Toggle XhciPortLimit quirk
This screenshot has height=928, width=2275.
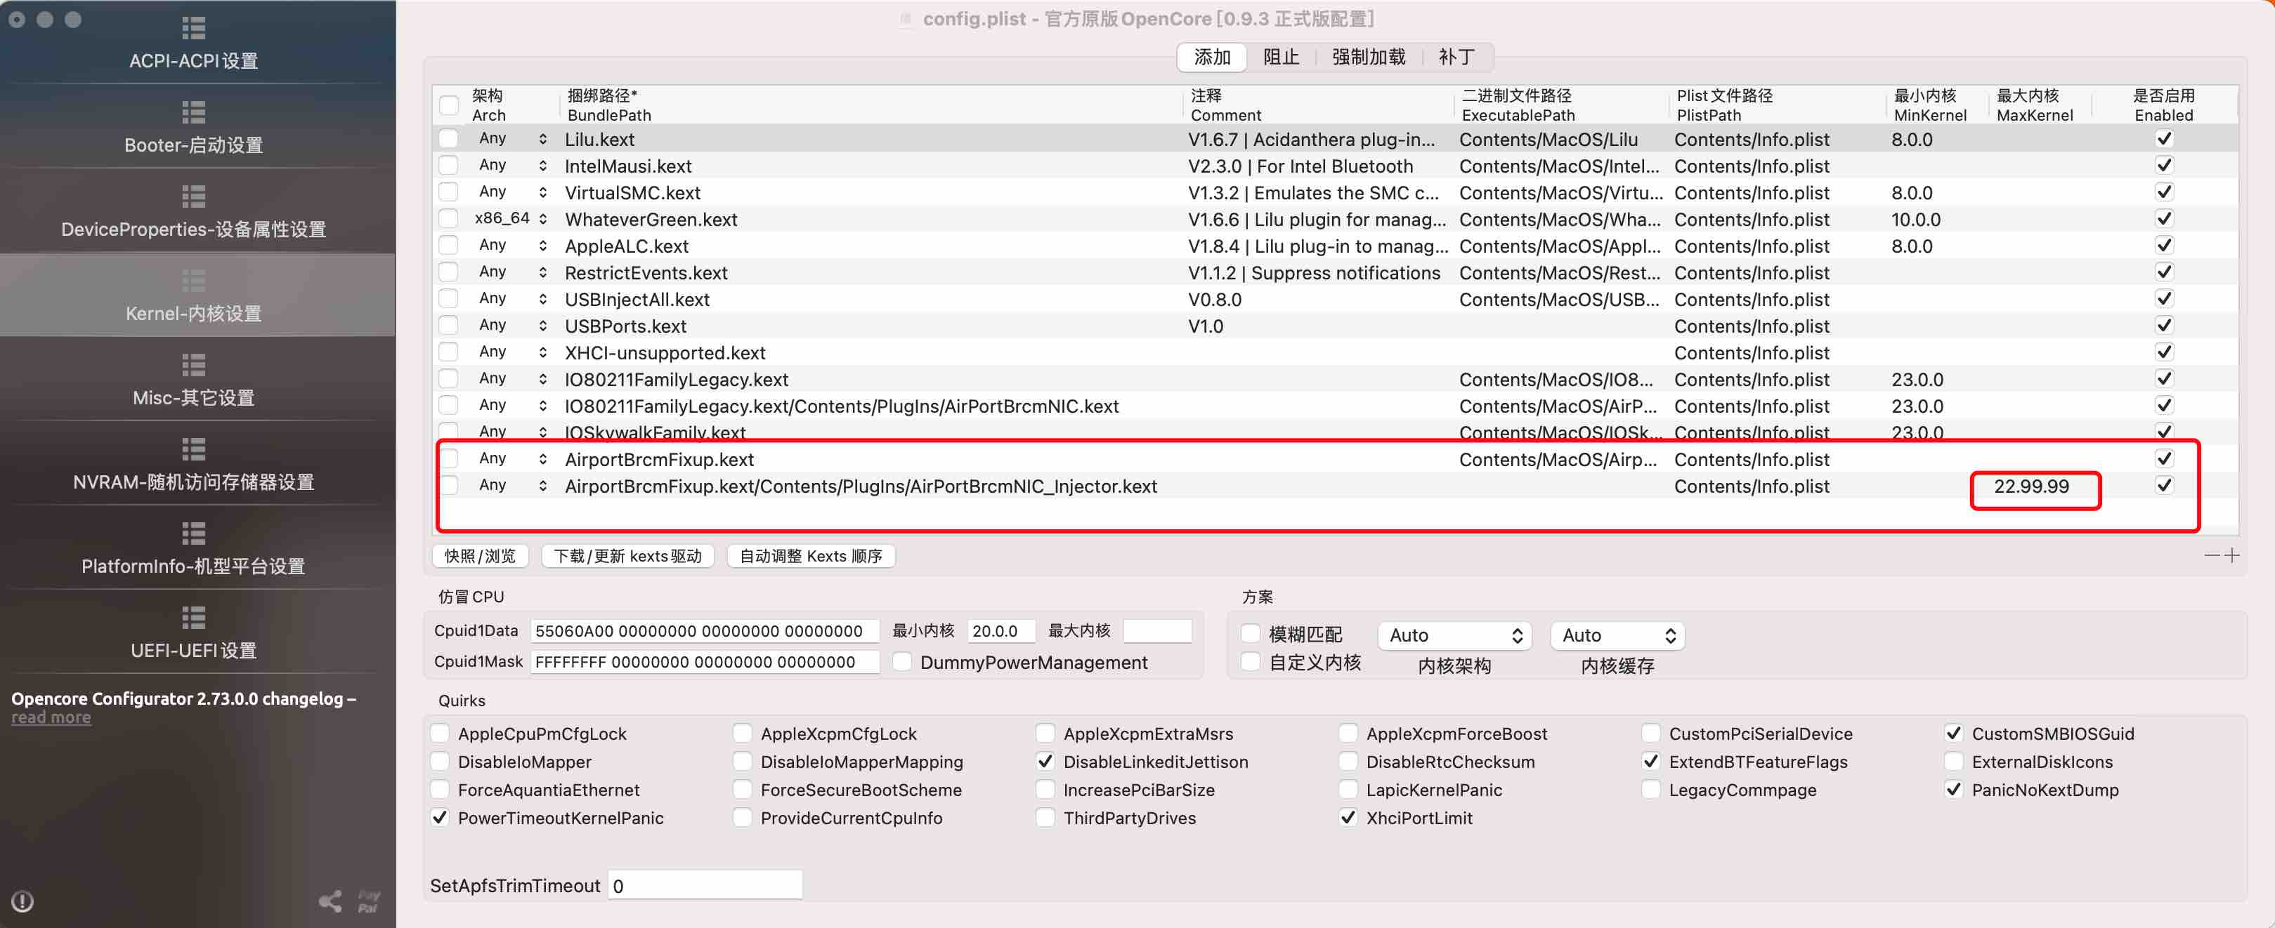coord(1348,818)
